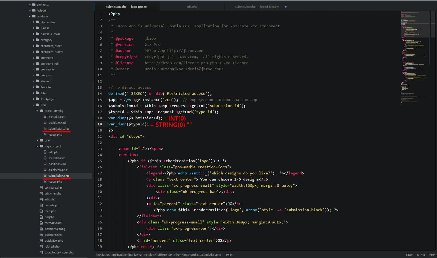Click the file icon beside positions.config
This screenshot has height=258, width=437.
pyautogui.click(x=42, y=229)
